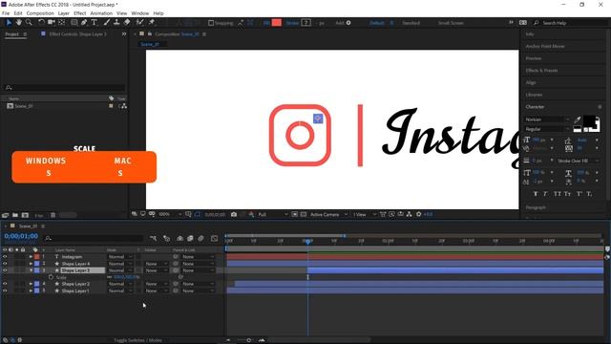Open Shape Layer 4 parent dropdown

click(x=198, y=264)
